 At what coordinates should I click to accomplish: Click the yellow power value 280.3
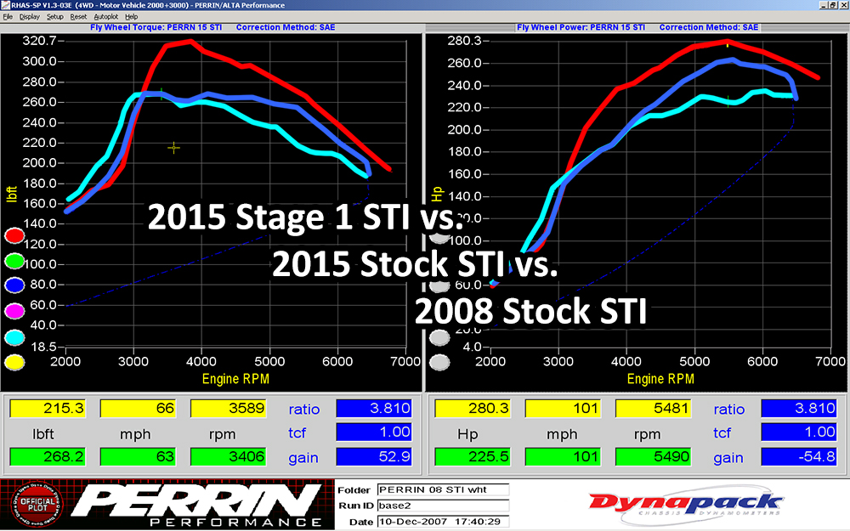473,408
